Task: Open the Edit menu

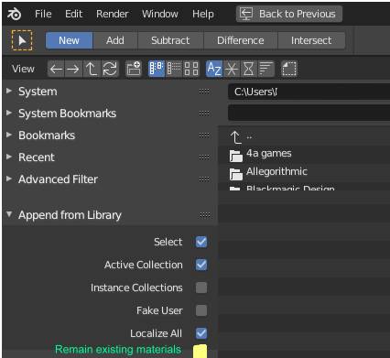Action: 73,14
